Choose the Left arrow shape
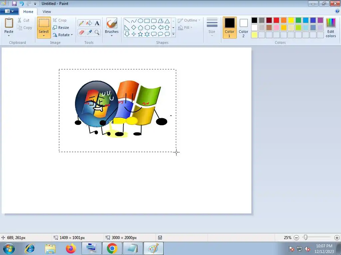Screen dimensions: 341x255 (161, 28)
